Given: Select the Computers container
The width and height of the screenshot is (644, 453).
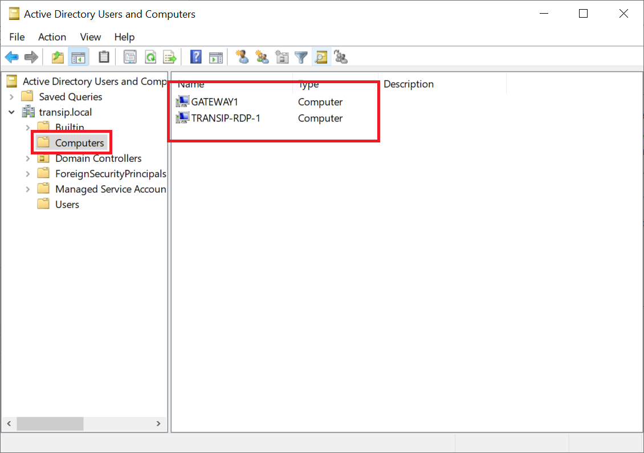Looking at the screenshot, I should 80,143.
